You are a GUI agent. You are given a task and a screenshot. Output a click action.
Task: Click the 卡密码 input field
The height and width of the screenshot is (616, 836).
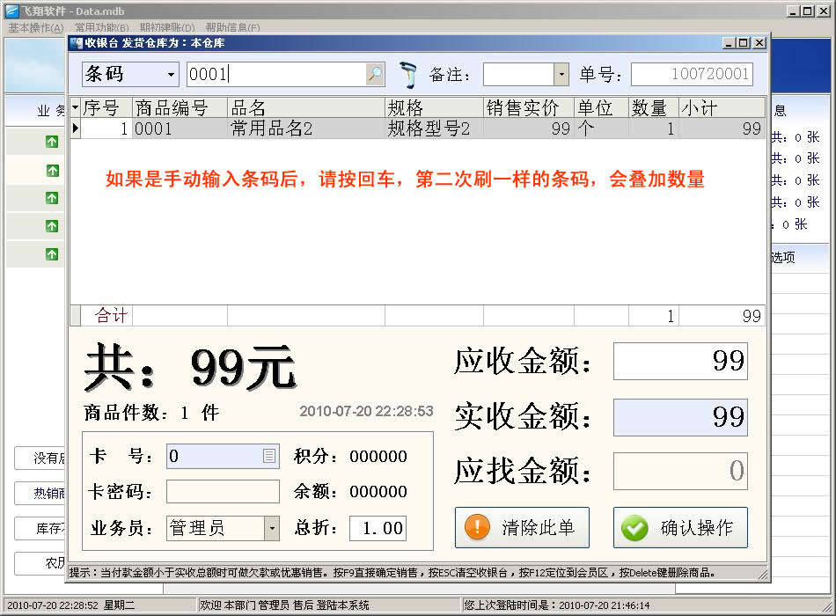pos(223,492)
